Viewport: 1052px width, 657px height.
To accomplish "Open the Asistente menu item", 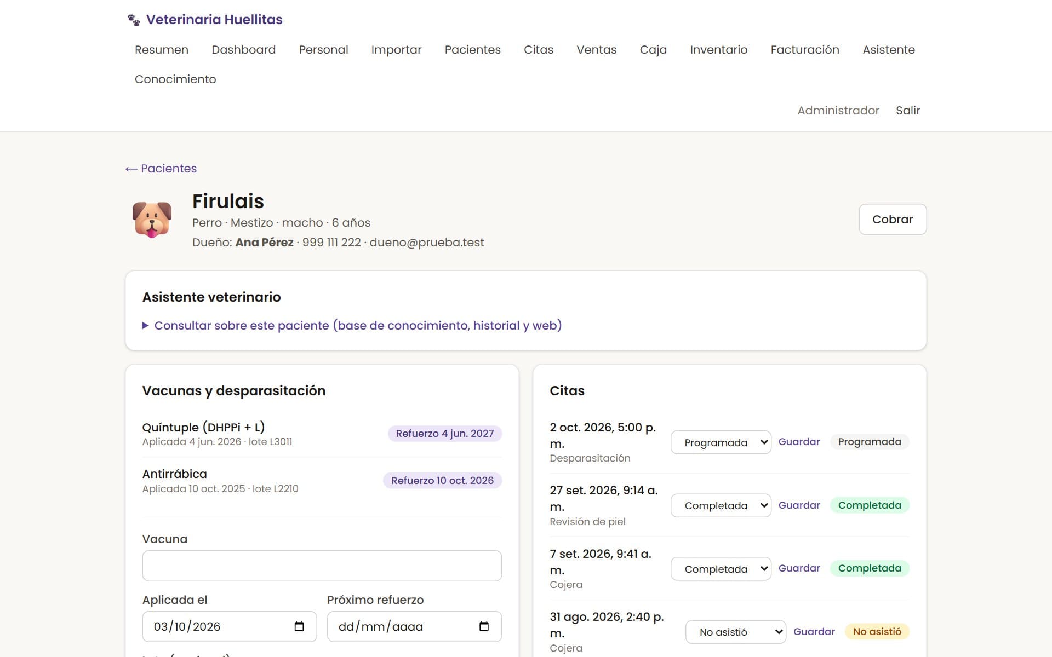I will 889,50.
